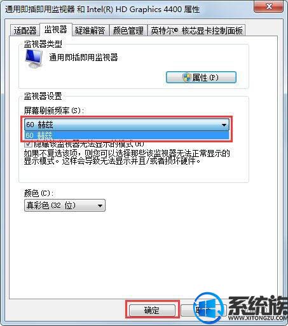This screenshot has height=326, width=288.
Task: Click the monitor icon under 监视器类型
Action: (x=34, y=59)
